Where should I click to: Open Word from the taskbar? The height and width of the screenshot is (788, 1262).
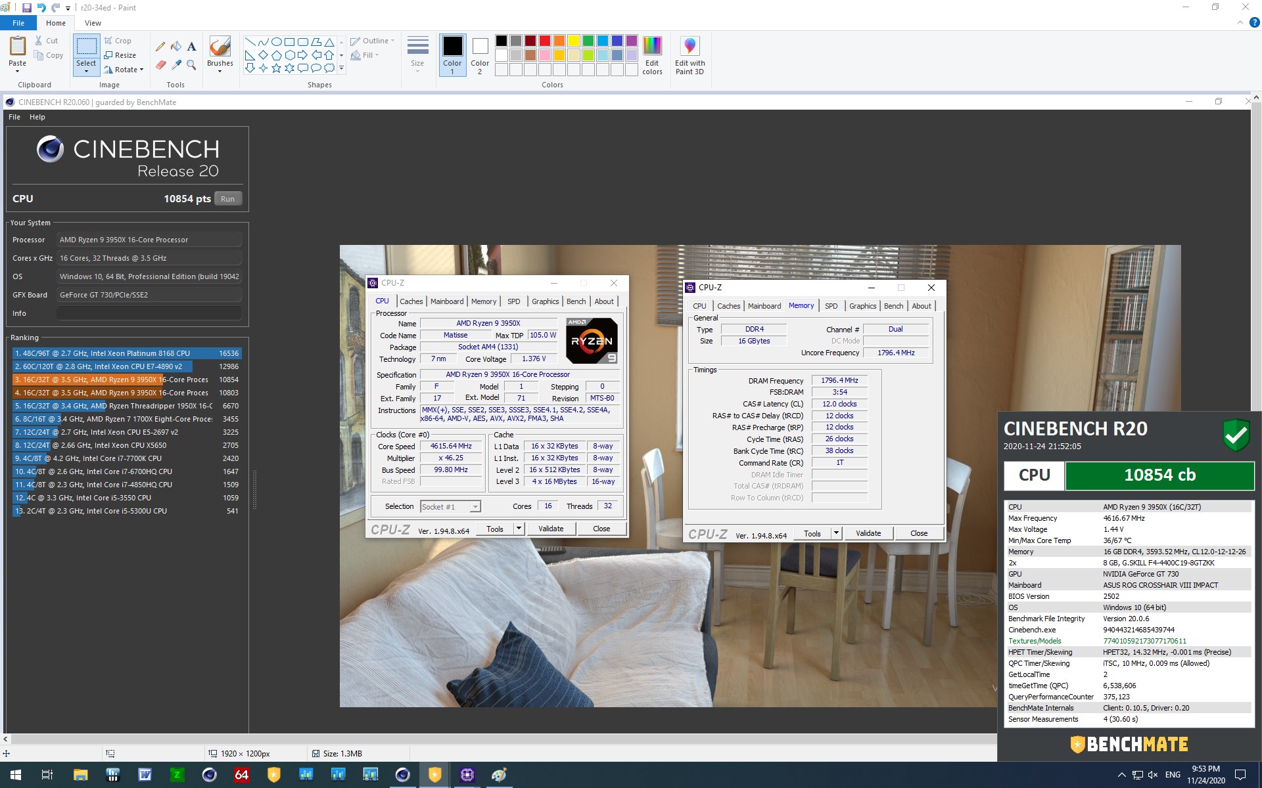point(145,775)
